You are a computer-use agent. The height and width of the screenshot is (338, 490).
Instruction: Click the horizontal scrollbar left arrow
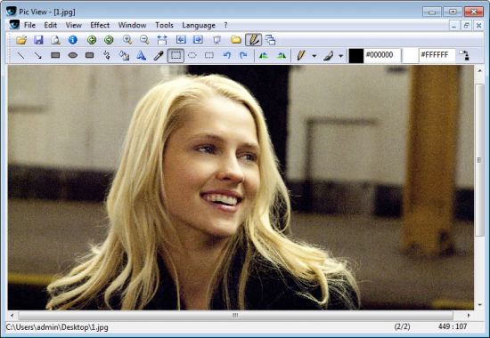tap(12, 316)
